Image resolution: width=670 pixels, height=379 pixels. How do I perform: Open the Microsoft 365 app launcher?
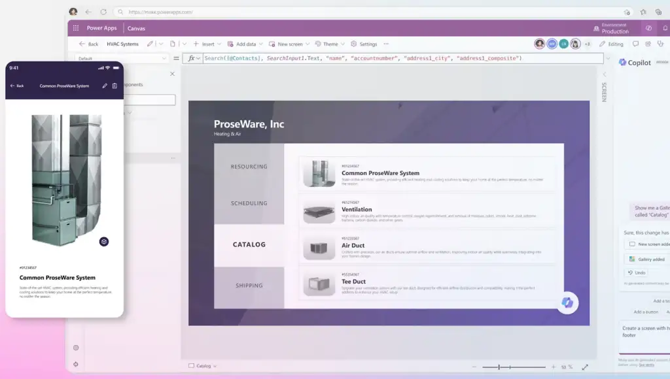(76, 28)
